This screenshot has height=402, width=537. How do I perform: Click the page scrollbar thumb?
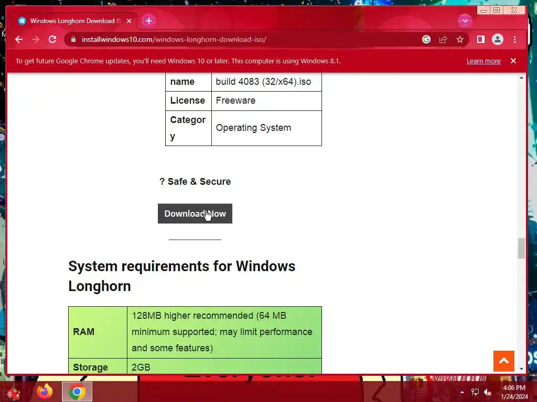click(x=521, y=249)
